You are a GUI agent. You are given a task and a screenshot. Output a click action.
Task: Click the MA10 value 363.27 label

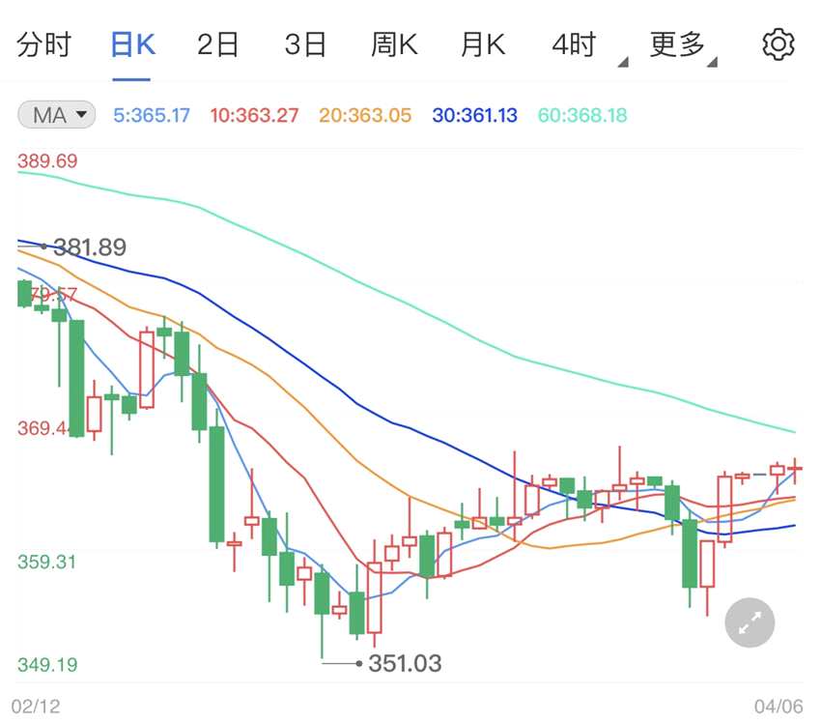coord(254,116)
